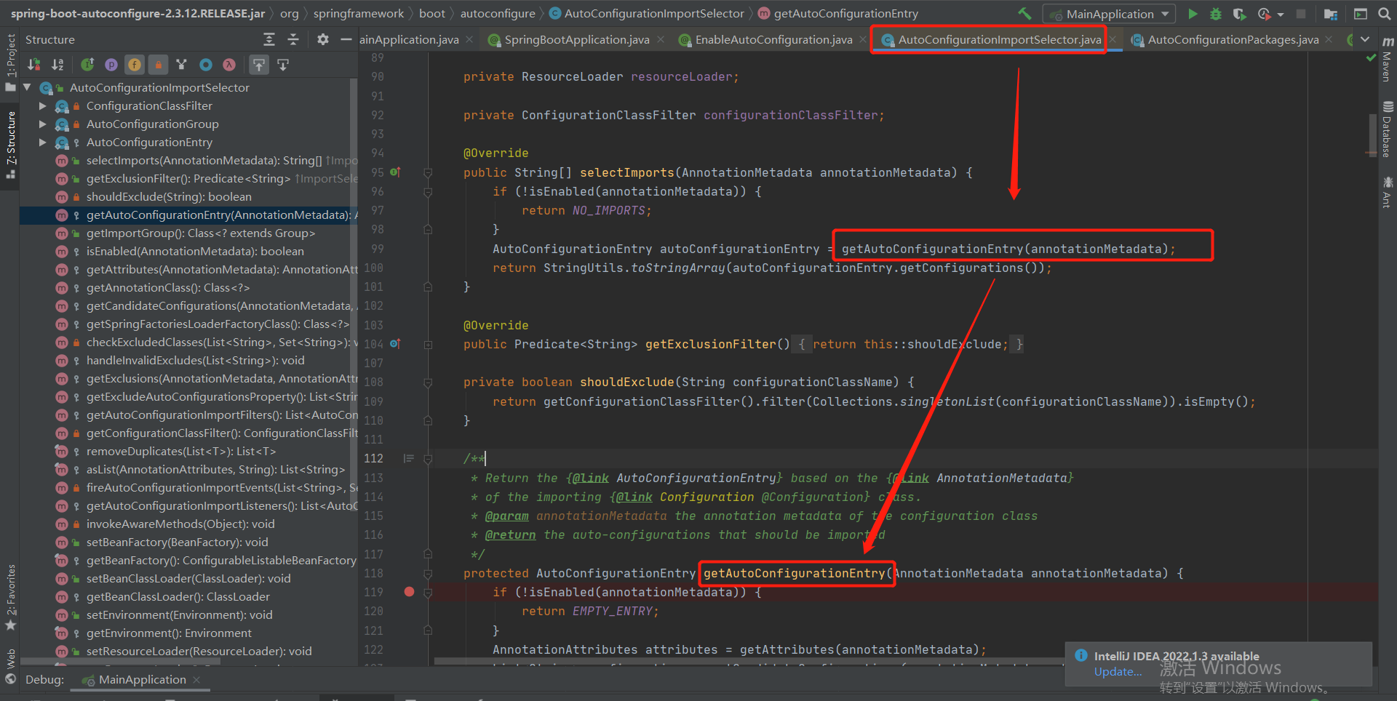Toggle Show Fields orange f filter
1397x701 pixels.
click(x=135, y=65)
